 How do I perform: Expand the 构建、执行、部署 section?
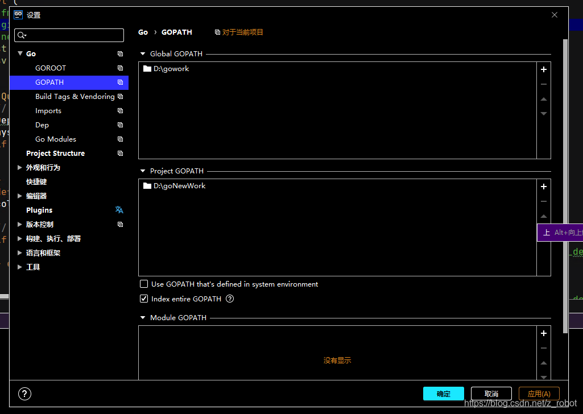coord(20,239)
